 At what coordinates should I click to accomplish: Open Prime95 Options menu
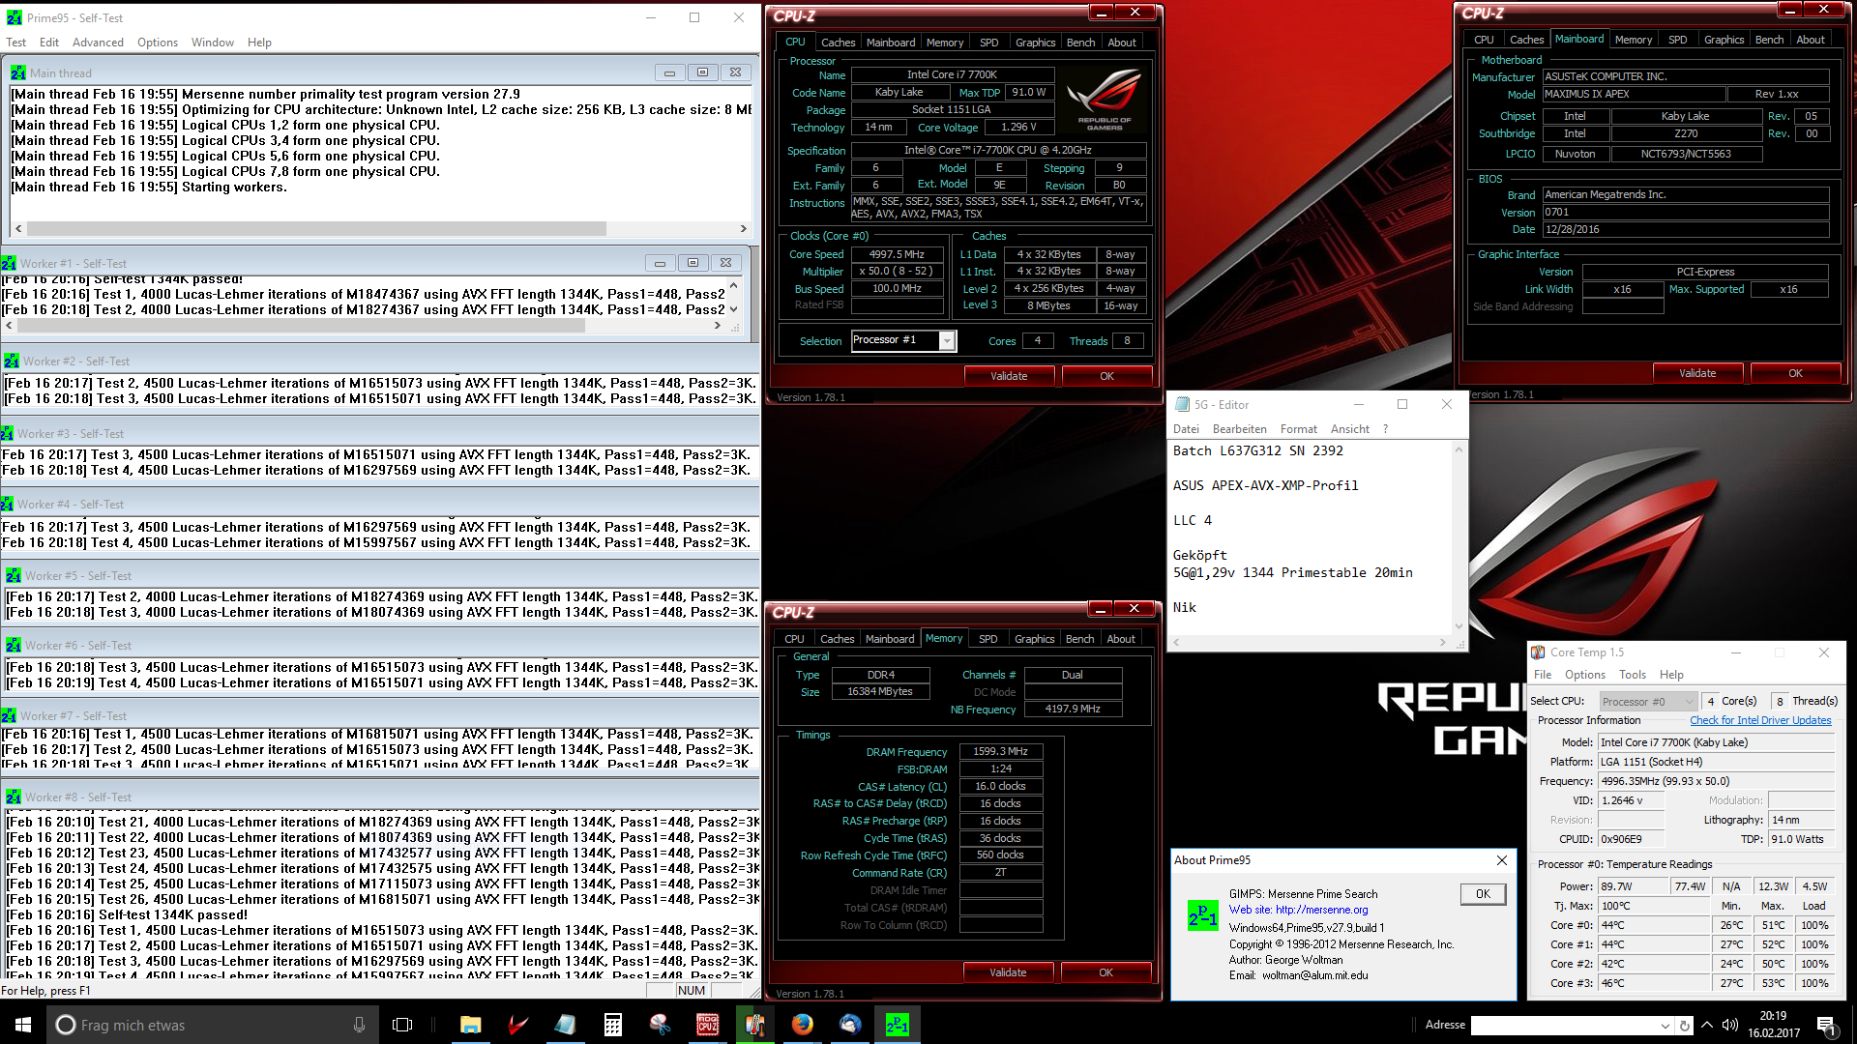coord(158,43)
